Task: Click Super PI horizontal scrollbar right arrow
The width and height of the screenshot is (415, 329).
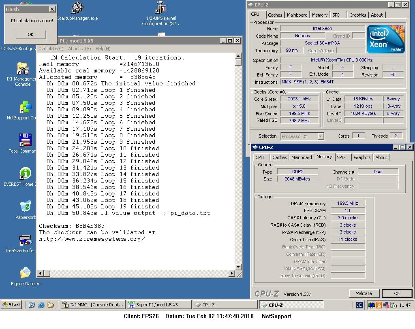Action: pos(232,274)
